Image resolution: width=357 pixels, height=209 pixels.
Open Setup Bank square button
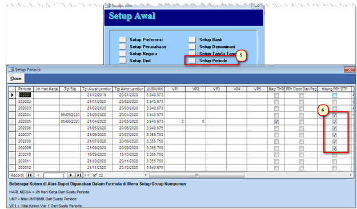point(192,39)
